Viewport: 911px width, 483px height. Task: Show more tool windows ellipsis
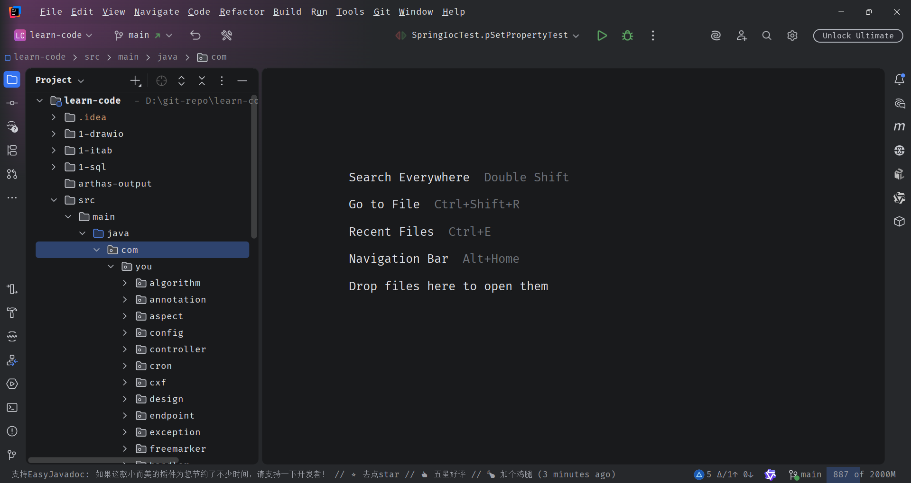[12, 198]
